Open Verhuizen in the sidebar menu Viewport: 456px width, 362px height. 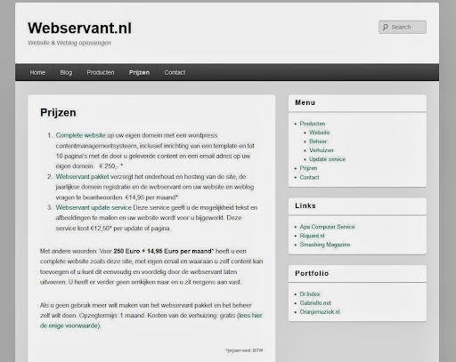(322, 150)
